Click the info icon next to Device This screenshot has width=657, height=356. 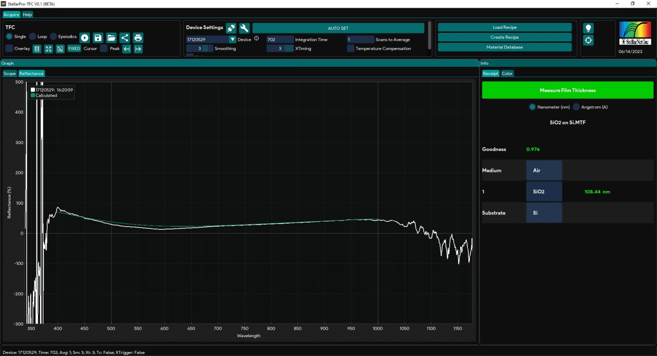(x=256, y=38)
